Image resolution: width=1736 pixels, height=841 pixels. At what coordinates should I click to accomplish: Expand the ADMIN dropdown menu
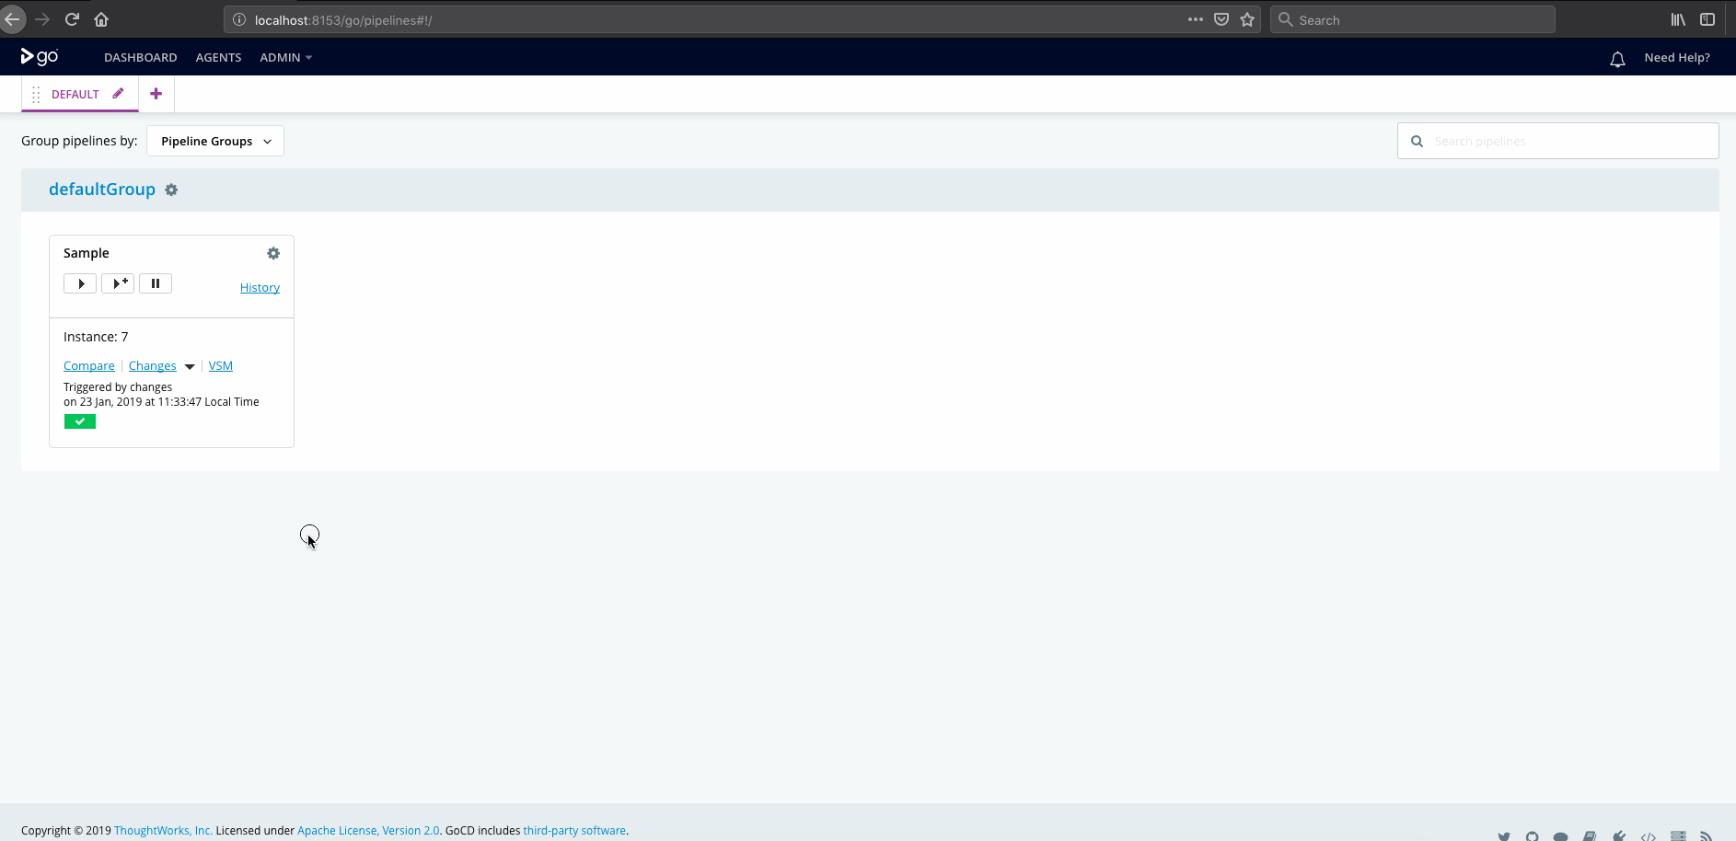285,57
